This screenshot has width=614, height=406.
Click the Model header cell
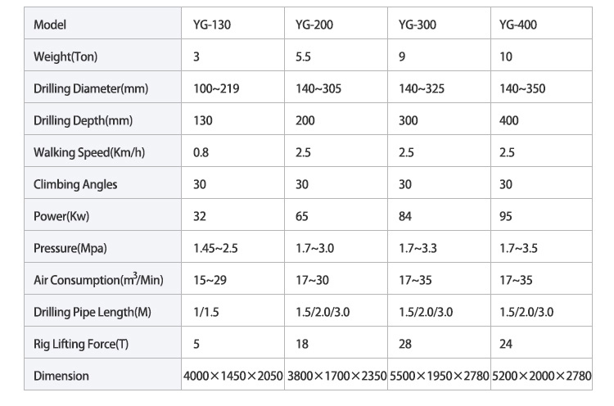[x=49, y=25]
